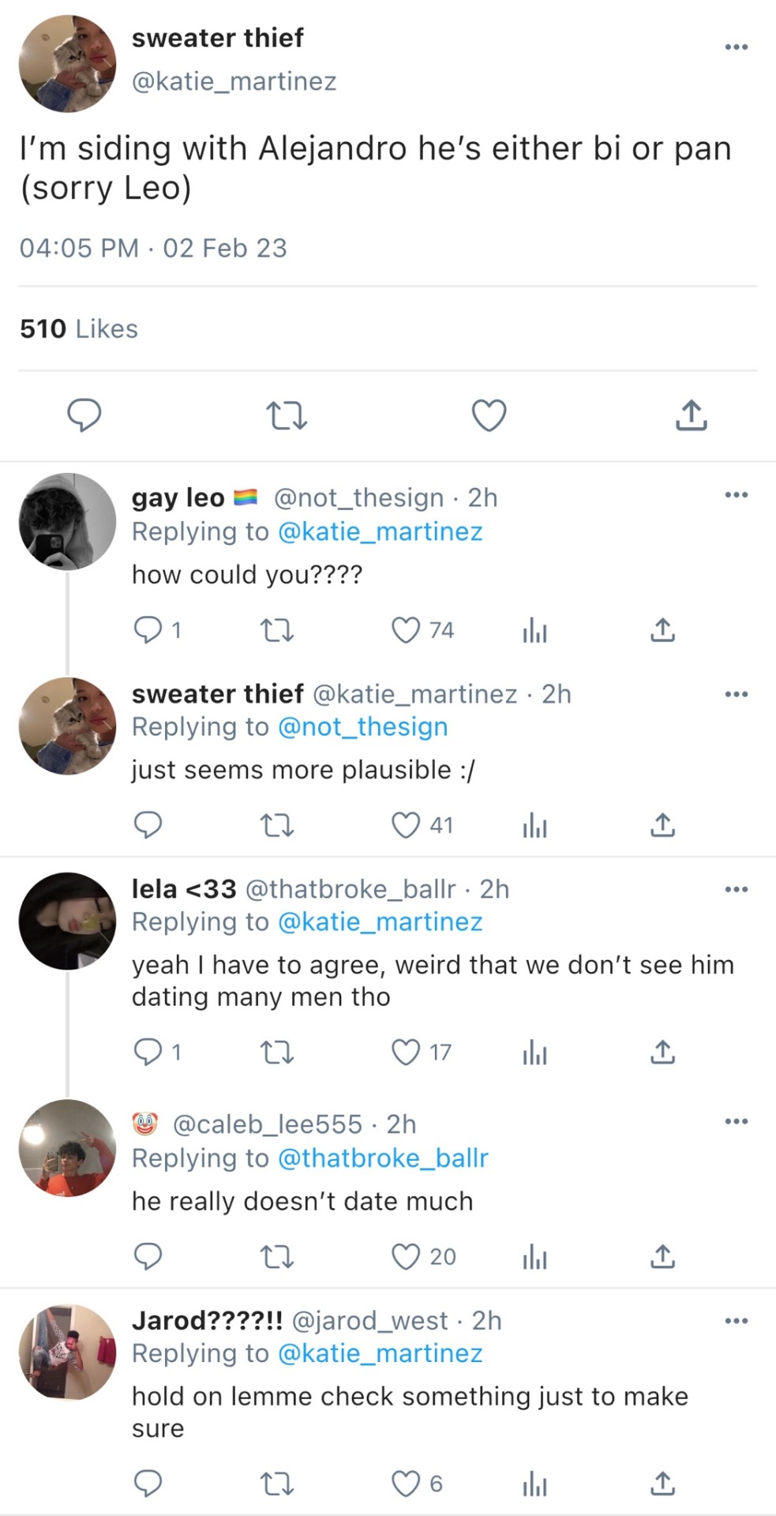The height and width of the screenshot is (1516, 776).
Task: Open the @thatbroke_ballr mention link
Action: (x=383, y=1158)
